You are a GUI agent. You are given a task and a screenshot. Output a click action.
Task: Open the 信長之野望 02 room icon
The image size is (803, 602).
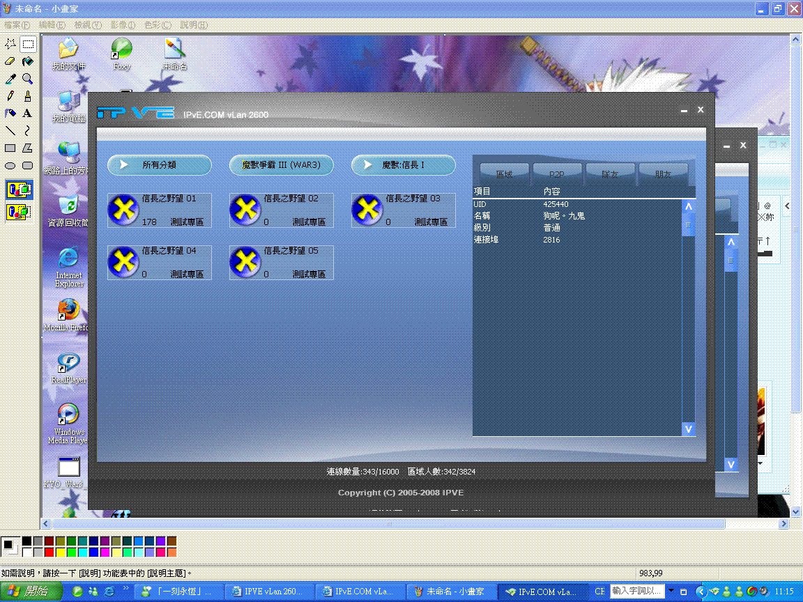(x=245, y=210)
